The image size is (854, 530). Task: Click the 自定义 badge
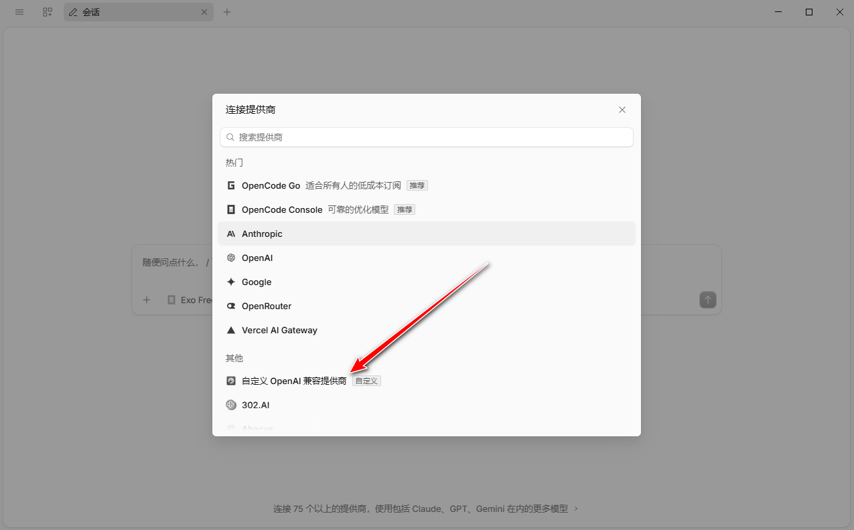(366, 381)
